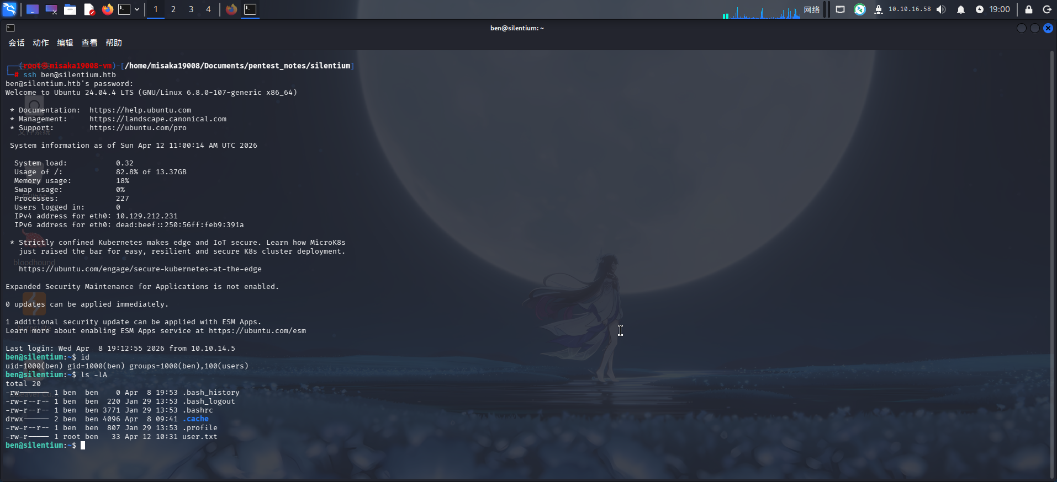Open the notifications bell icon
This screenshot has height=482, width=1057.
(x=961, y=9)
